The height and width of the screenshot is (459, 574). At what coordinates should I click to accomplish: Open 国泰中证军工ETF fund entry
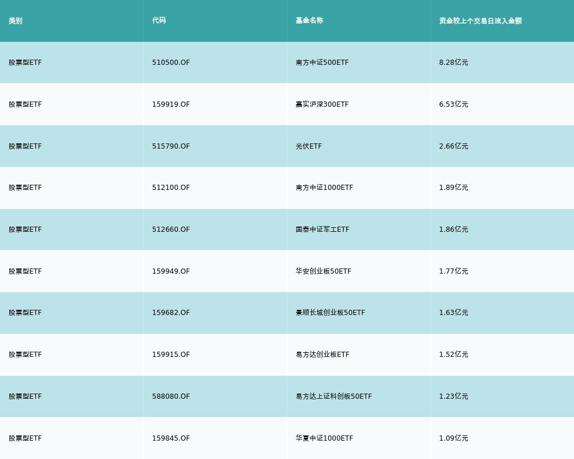[x=323, y=229]
